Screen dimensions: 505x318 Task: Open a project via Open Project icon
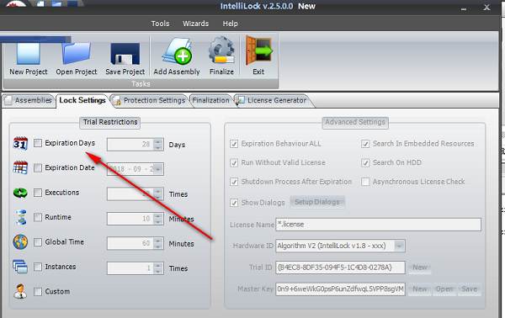coord(77,54)
